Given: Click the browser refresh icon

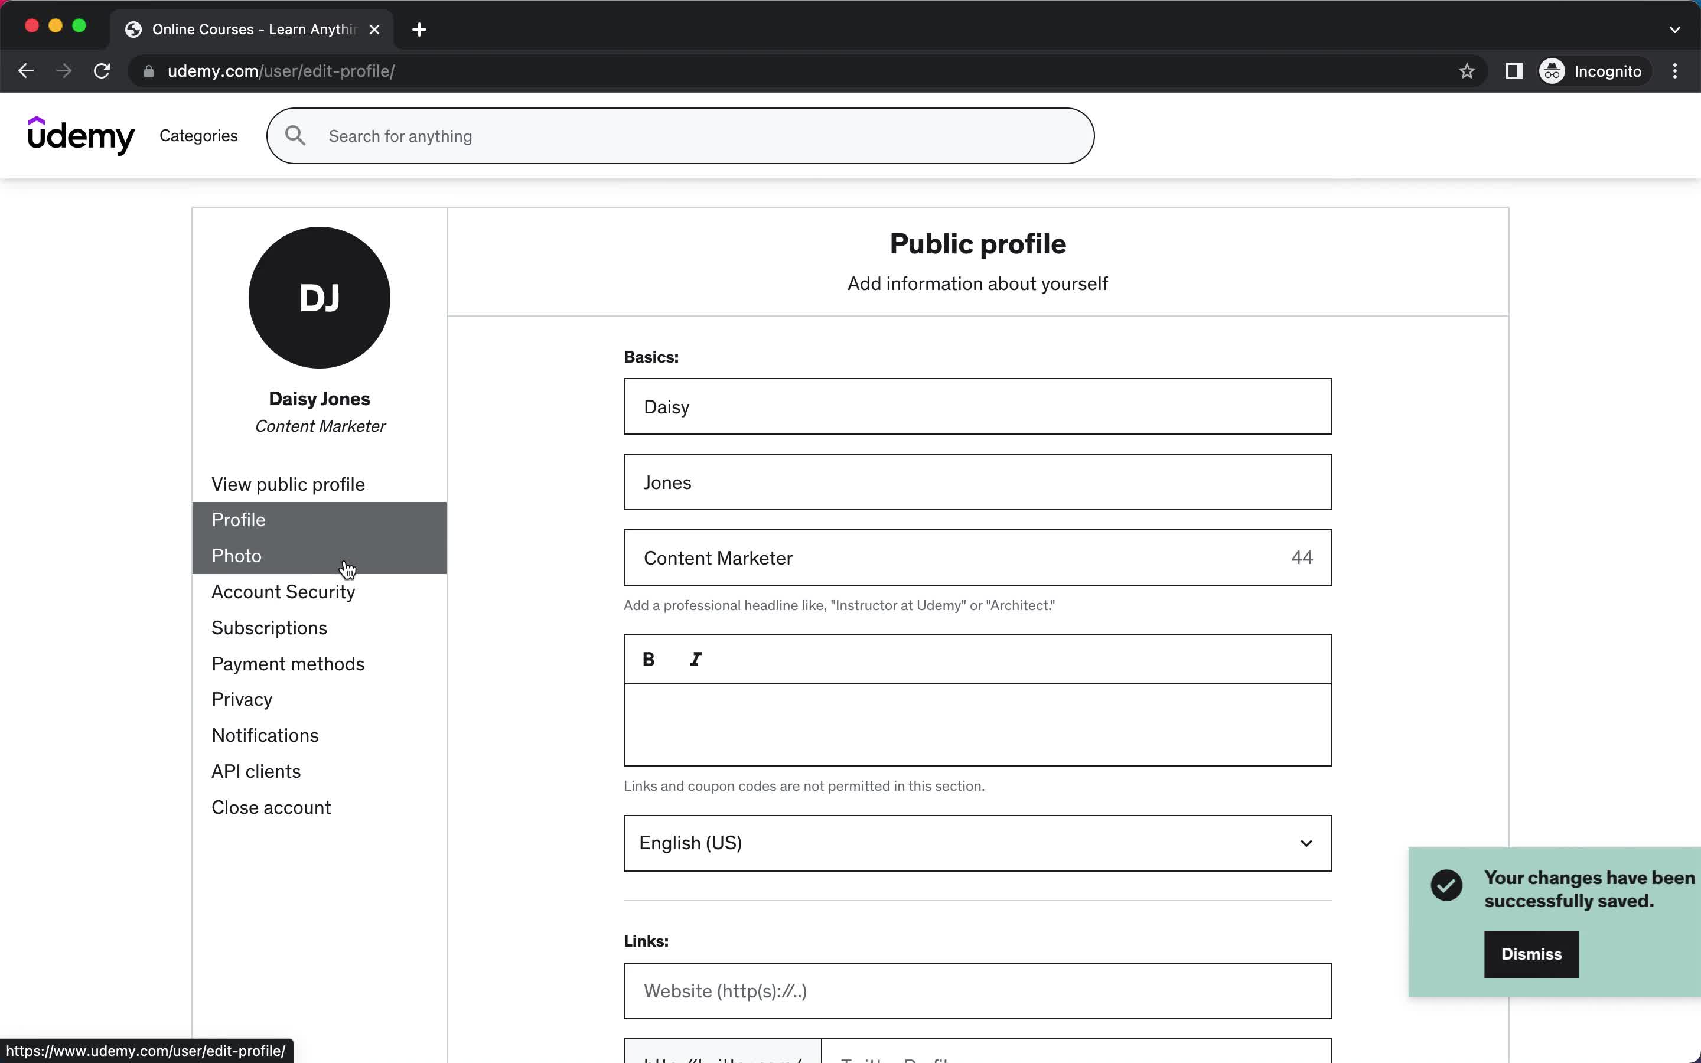Looking at the screenshot, I should (x=102, y=71).
